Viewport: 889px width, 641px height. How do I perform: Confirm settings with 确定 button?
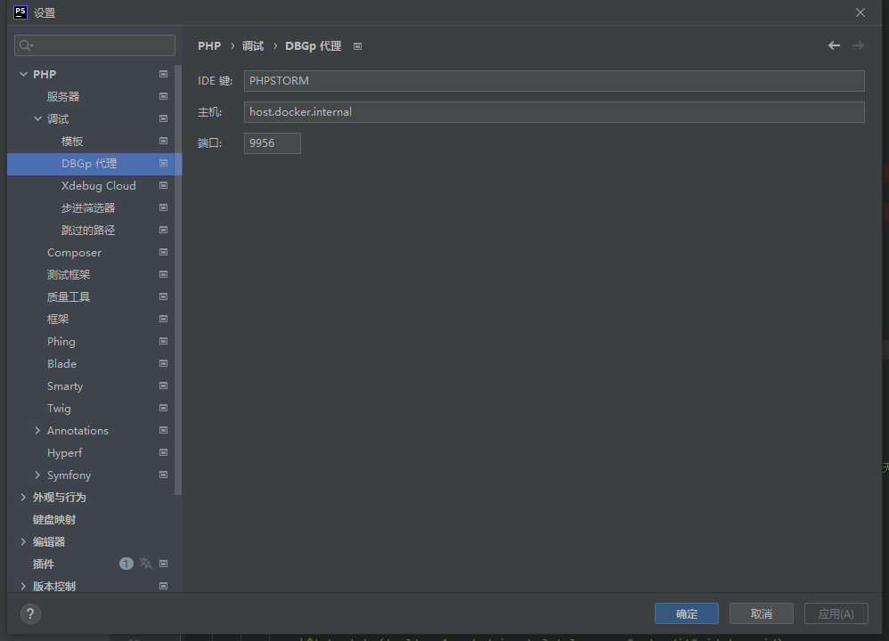(x=687, y=613)
